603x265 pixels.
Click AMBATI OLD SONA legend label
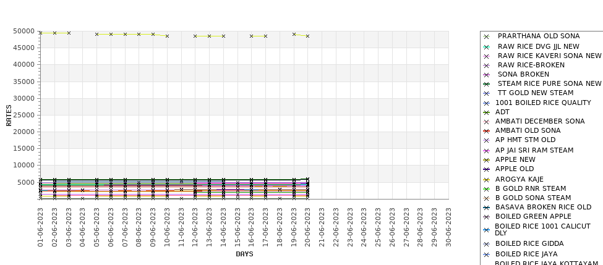pyautogui.click(x=528, y=130)
